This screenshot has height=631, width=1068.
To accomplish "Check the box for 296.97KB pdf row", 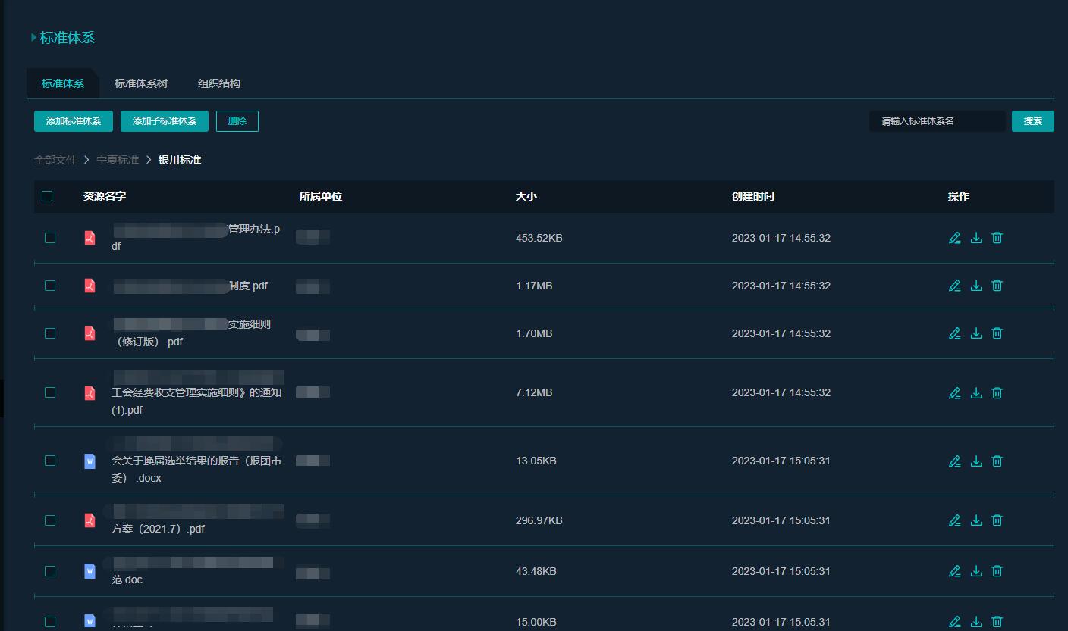I will click(50, 520).
